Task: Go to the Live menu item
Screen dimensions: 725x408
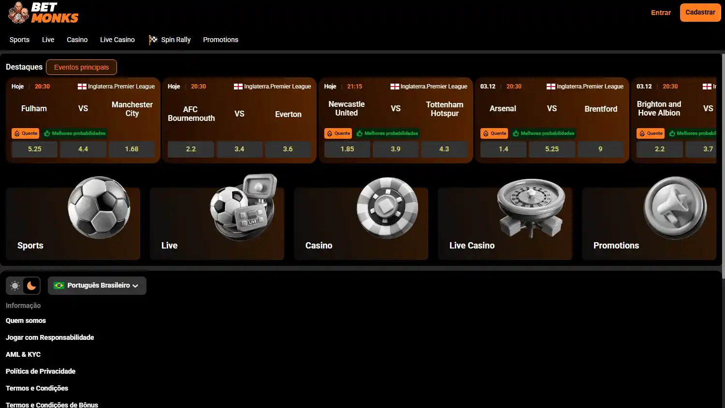Action: click(x=48, y=40)
